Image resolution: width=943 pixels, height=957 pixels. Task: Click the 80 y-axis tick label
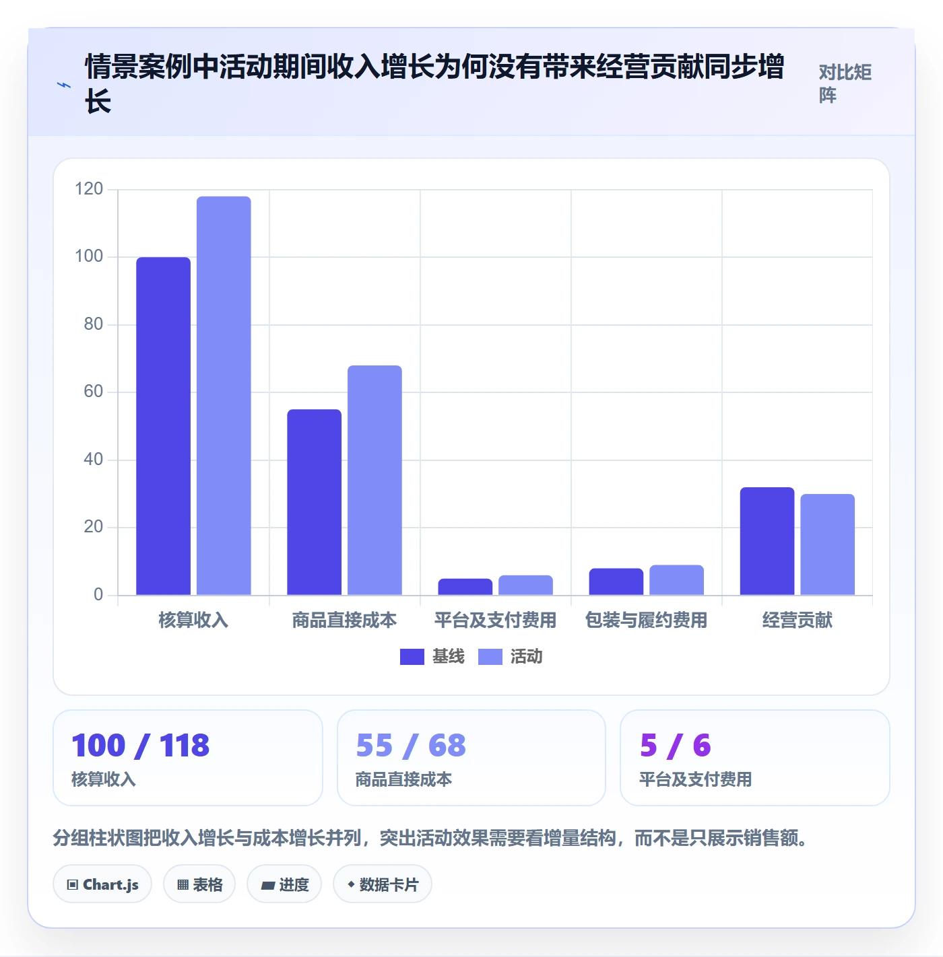click(x=94, y=324)
